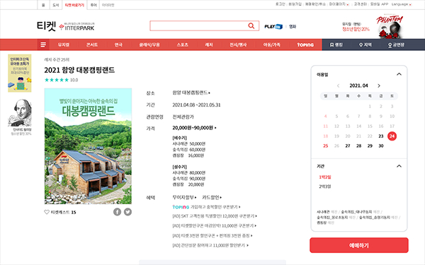Select April 27 on the calendar
This screenshot has width=425, height=265.
[348, 146]
